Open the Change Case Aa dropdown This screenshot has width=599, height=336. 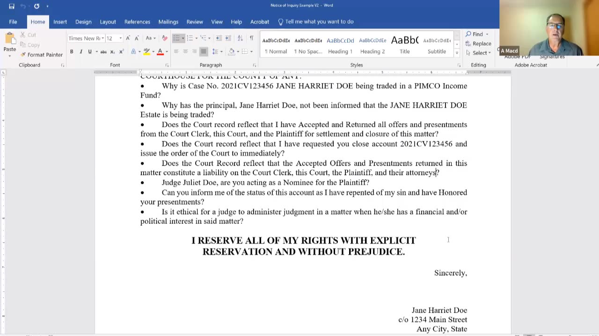(x=150, y=38)
